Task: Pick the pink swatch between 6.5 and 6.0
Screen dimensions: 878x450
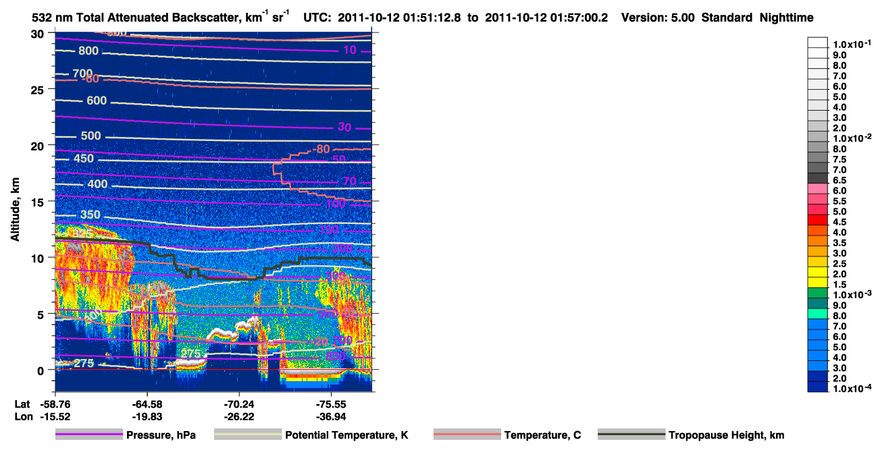Action: 818,188
